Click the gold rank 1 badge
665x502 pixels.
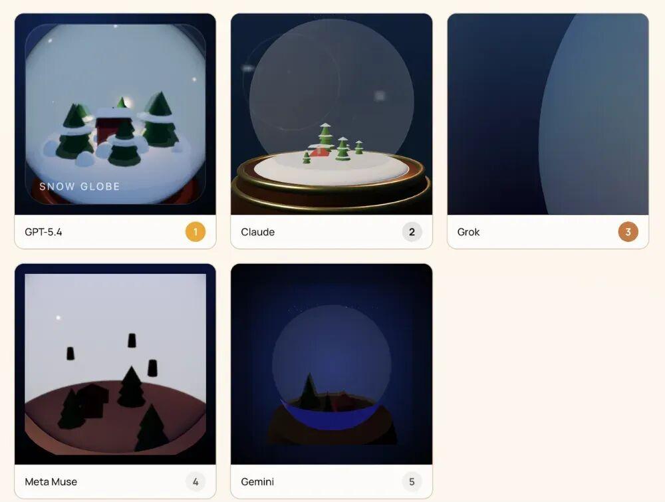click(195, 232)
